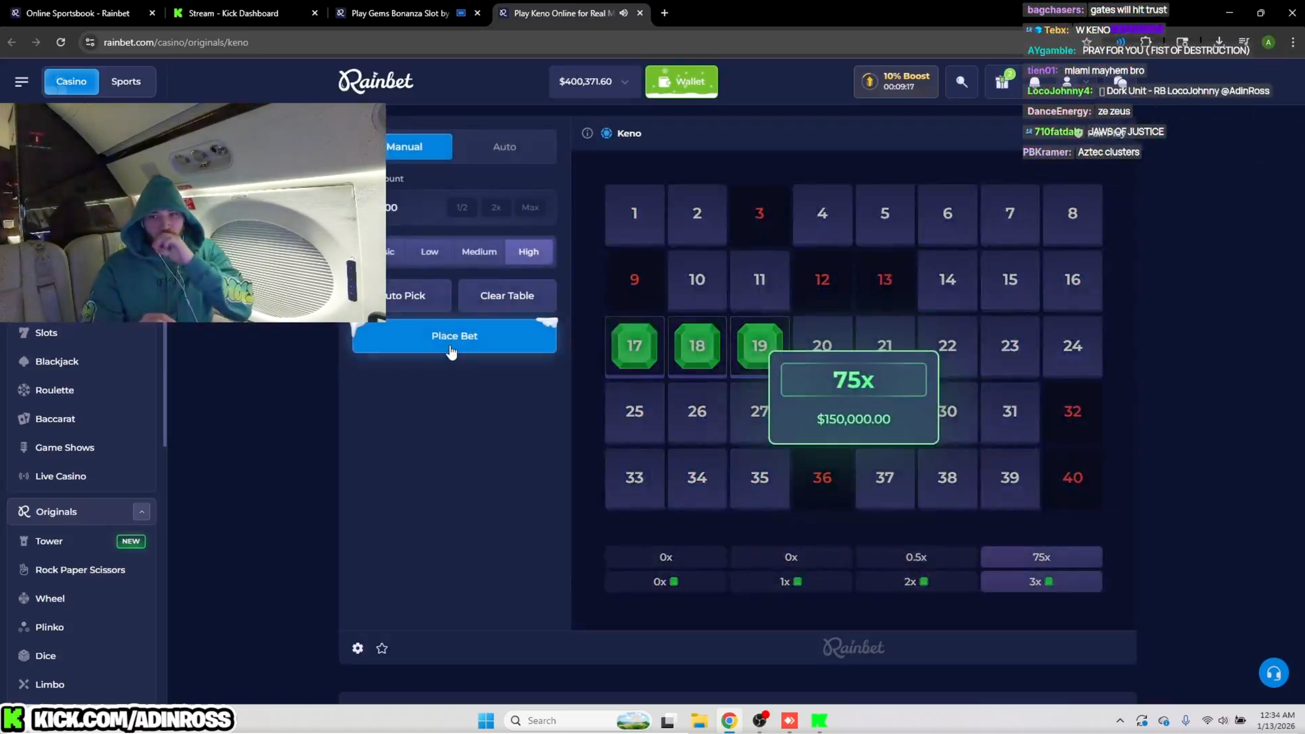Screen dimensions: 1305x734
Task: Deselect selected Keno tile 18
Action: coord(697,346)
